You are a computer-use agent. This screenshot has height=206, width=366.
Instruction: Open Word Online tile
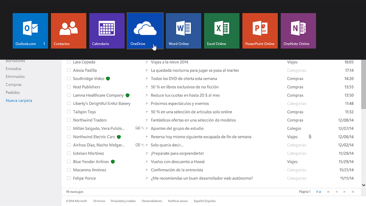[x=183, y=31]
